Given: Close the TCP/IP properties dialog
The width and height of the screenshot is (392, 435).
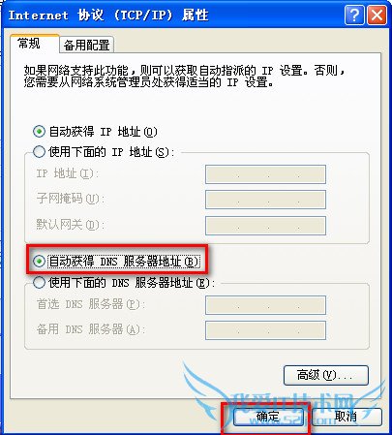Looking at the screenshot, I should [x=377, y=15].
